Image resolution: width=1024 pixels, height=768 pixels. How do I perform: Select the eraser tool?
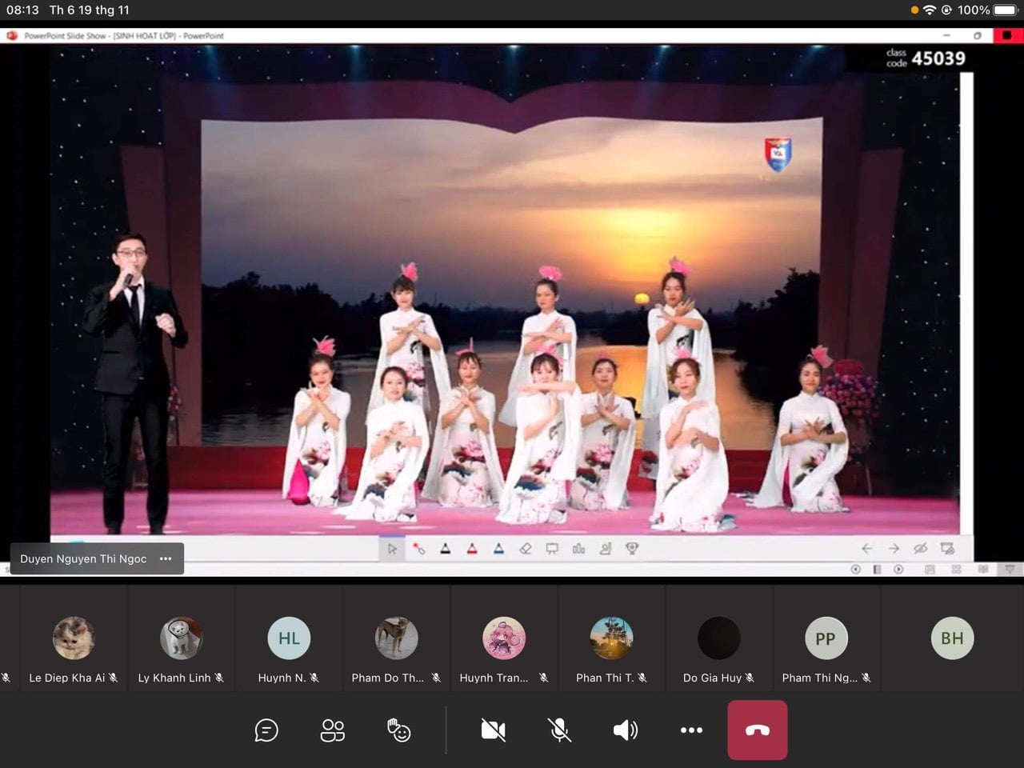[x=526, y=549]
